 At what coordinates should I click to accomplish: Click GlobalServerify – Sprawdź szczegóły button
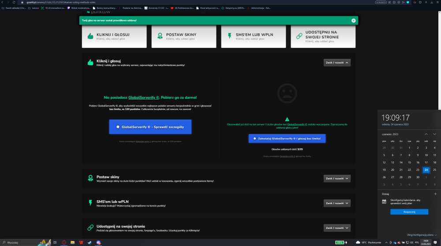tap(150, 127)
